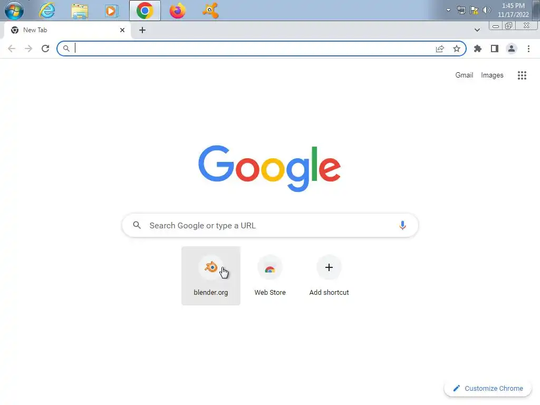The image size is (540, 405).
Task: Open the Windows Start menu
Action: pos(14,11)
